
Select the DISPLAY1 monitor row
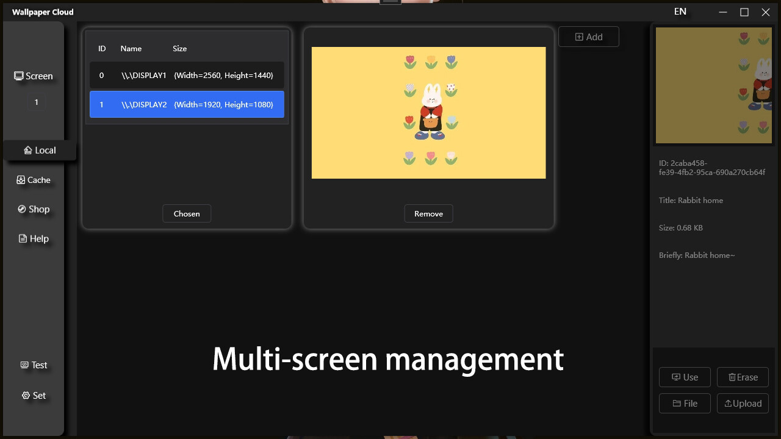(x=187, y=75)
